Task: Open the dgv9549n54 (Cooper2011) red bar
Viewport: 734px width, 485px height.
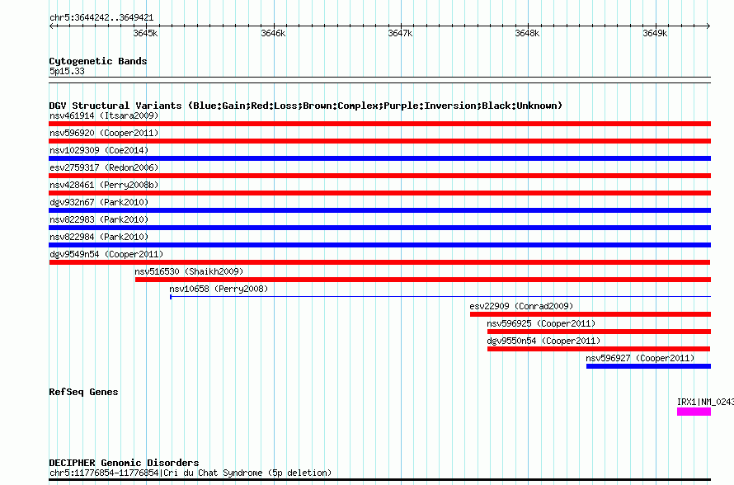Action: pos(379,262)
